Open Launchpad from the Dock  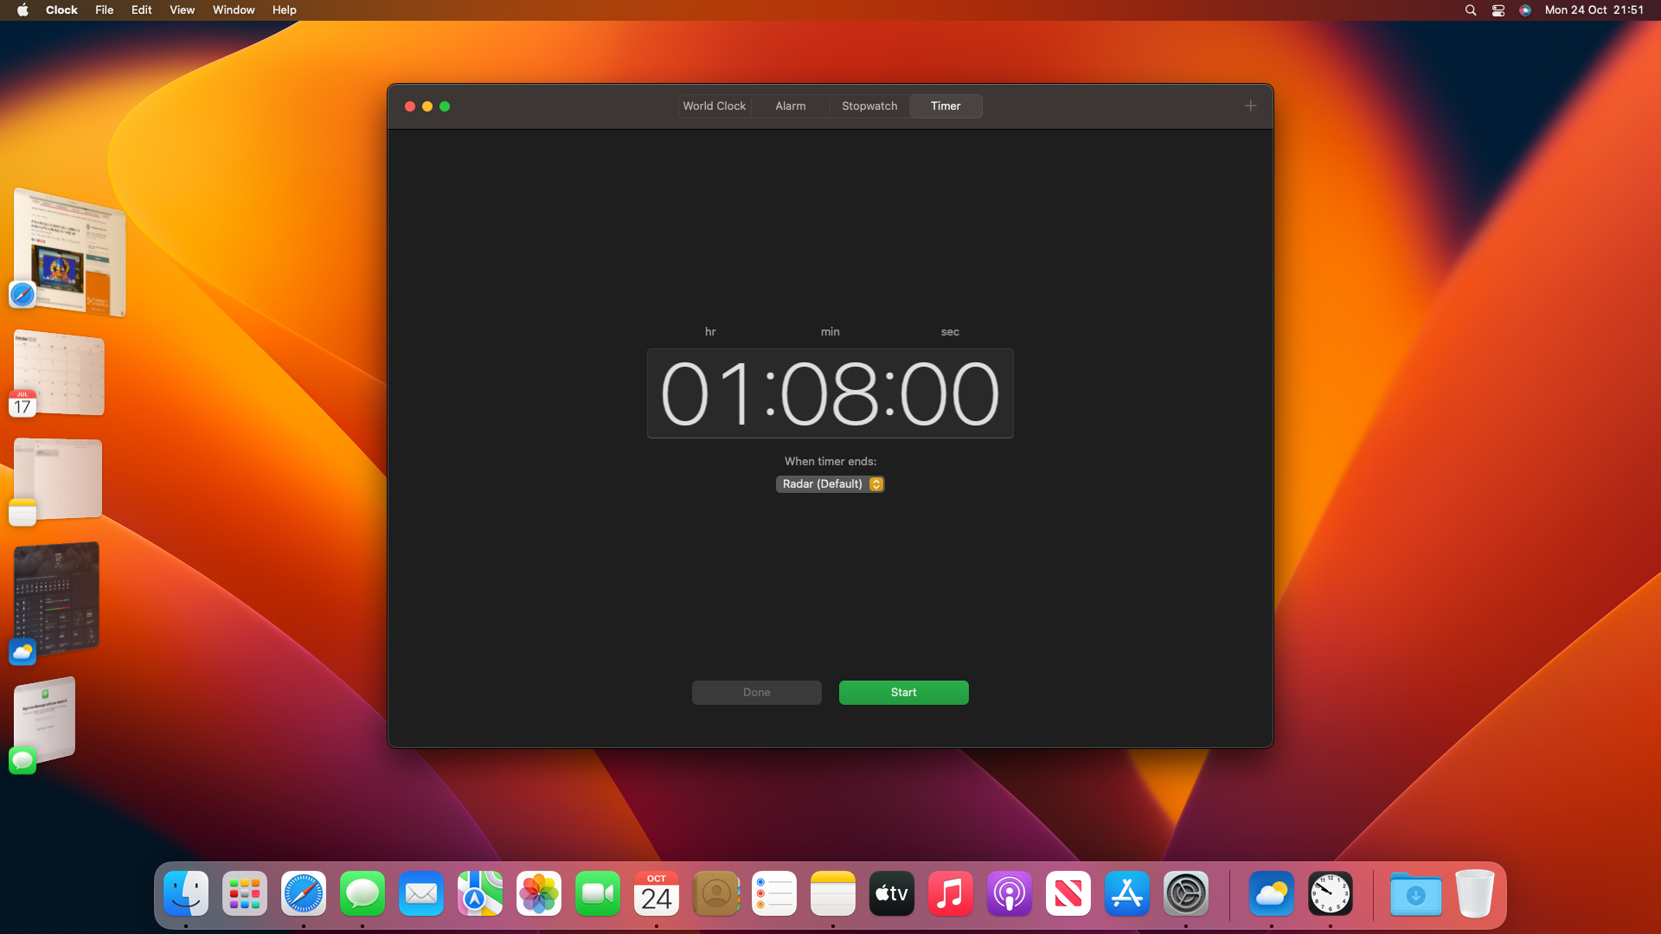[244, 894]
